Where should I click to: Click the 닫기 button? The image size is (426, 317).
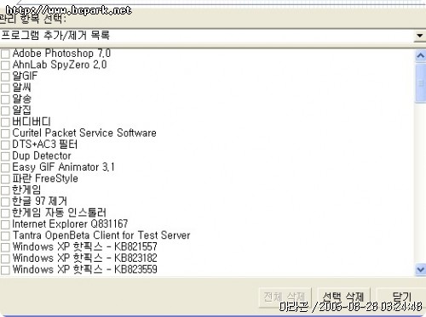(401, 297)
